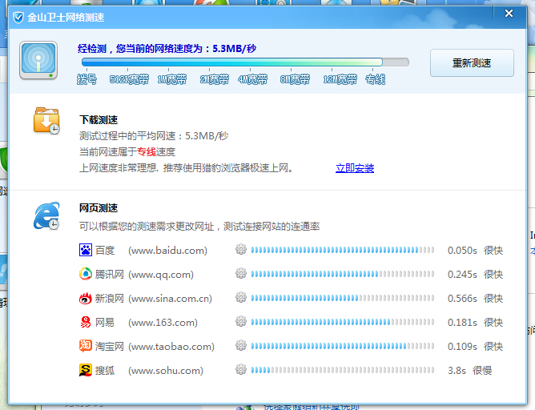Open the 立即安装 install link
Viewport: 535px width, 410px height.
[355, 168]
